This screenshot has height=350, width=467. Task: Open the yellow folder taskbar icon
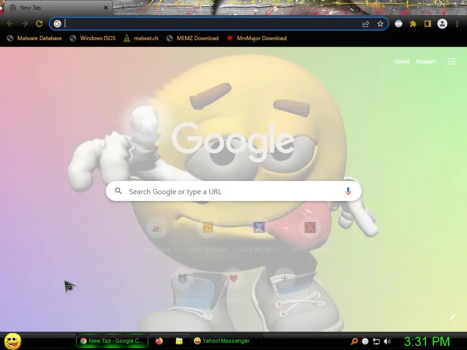point(179,341)
